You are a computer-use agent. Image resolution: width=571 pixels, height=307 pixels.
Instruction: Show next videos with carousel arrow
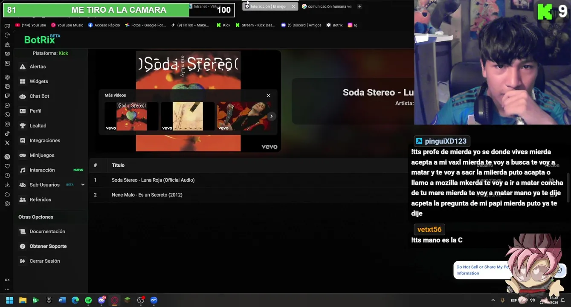pos(271,116)
